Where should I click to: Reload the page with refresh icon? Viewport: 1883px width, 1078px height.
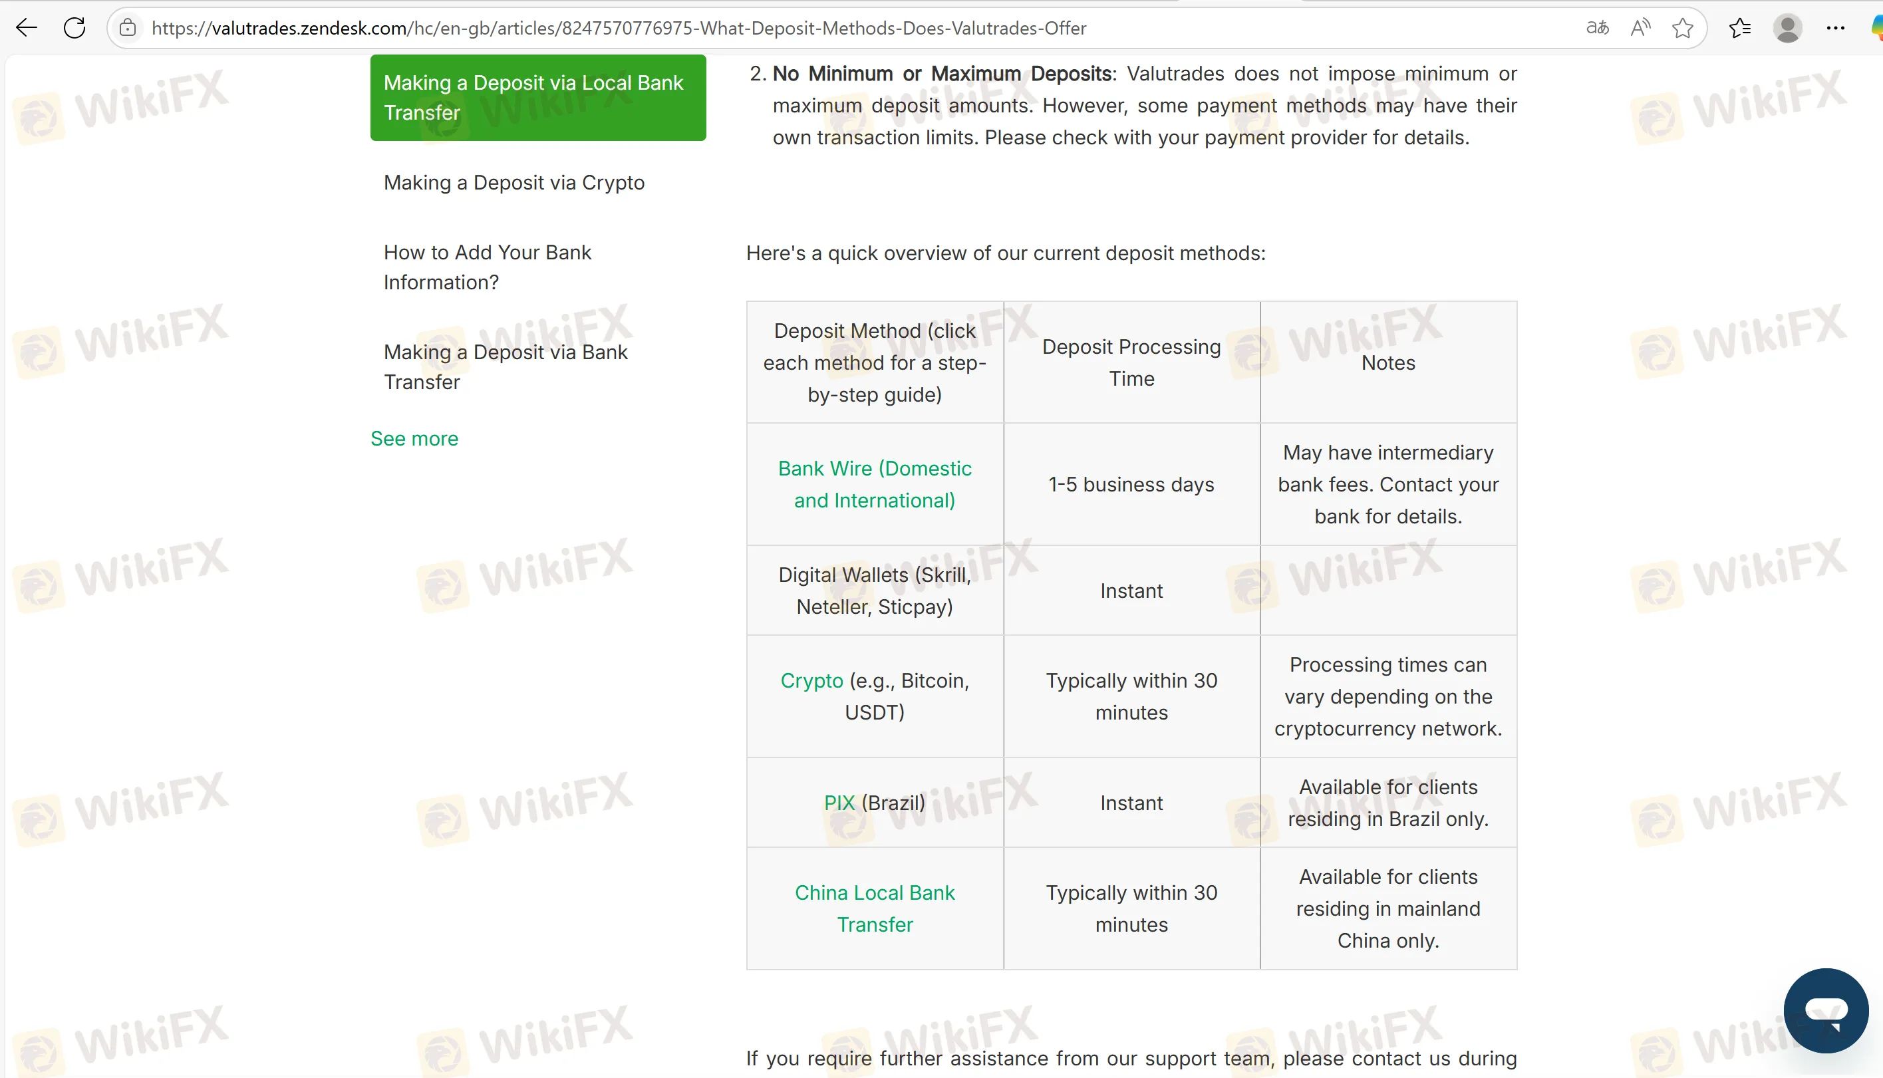74,28
